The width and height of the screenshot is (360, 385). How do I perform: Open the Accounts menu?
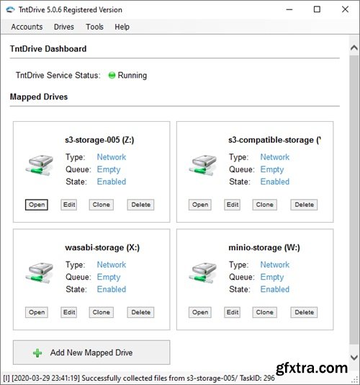pos(27,27)
